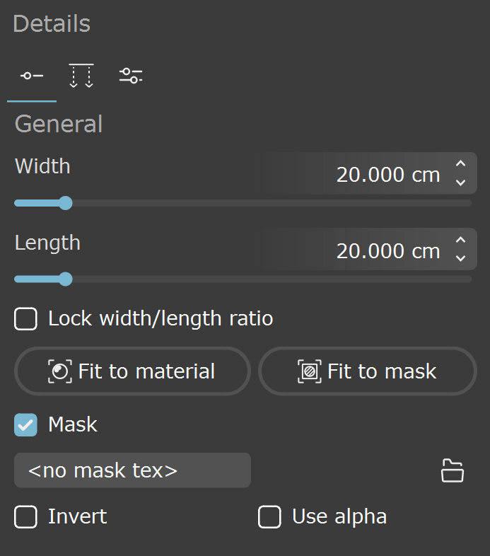Enable Lock width/length ratio checkbox

(25, 319)
